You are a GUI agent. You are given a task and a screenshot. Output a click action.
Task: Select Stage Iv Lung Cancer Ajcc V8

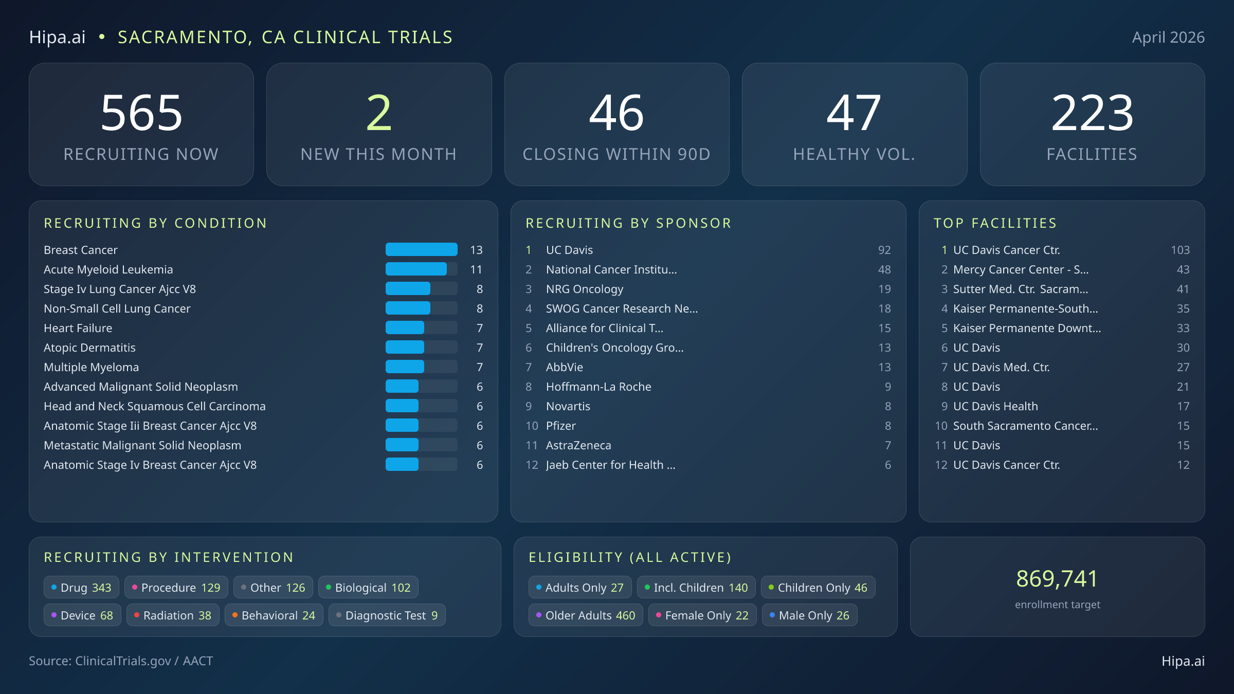click(x=263, y=289)
